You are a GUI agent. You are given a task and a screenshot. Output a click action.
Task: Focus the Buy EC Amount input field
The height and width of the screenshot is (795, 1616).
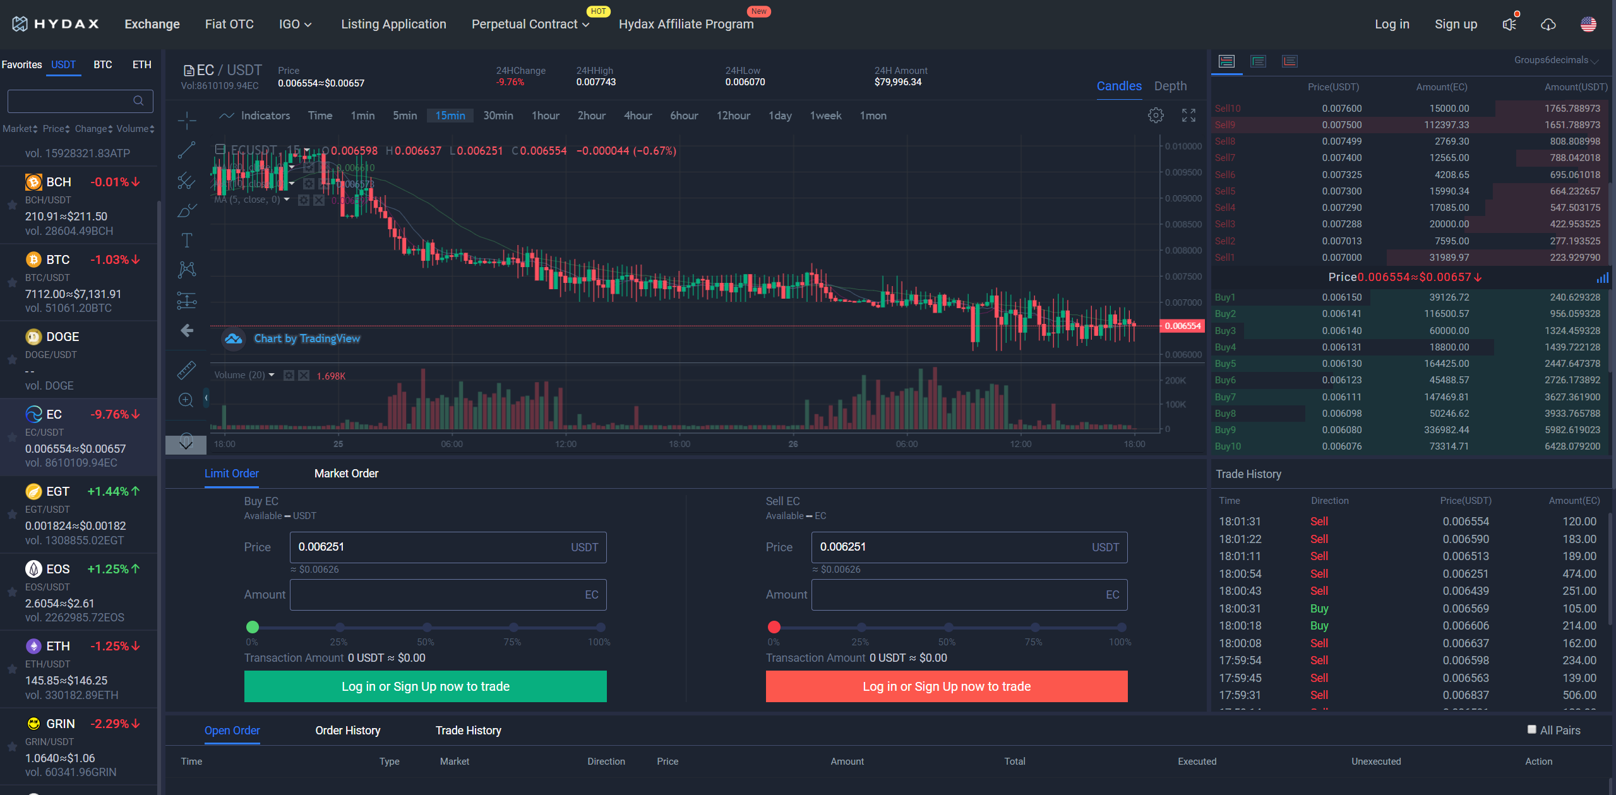[x=448, y=595]
